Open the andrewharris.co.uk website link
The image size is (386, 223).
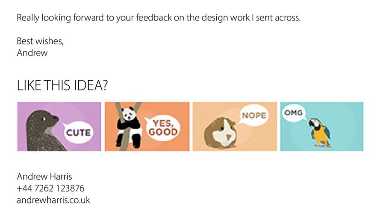pyautogui.click(x=53, y=200)
